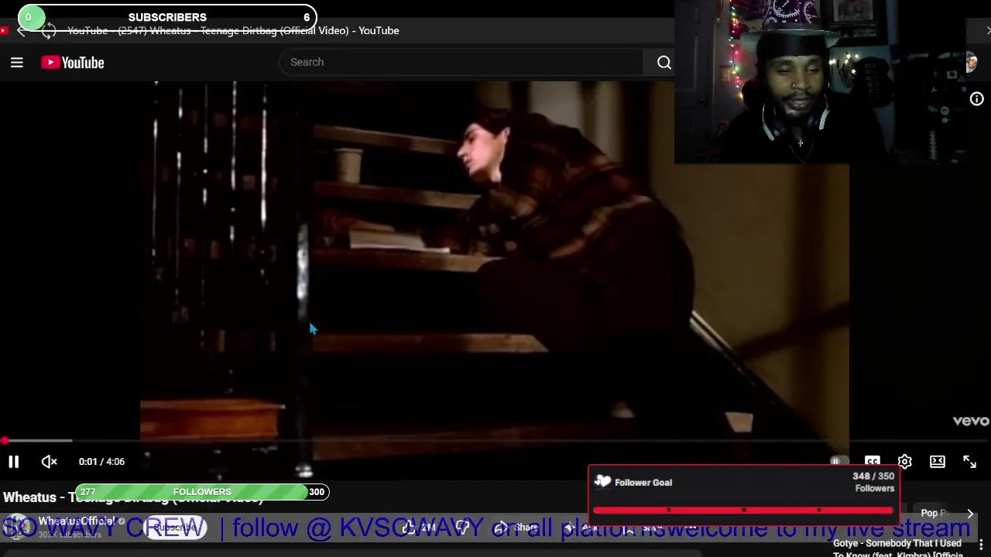Open the Gotye Somebody That I Used To Know video

pos(897,548)
